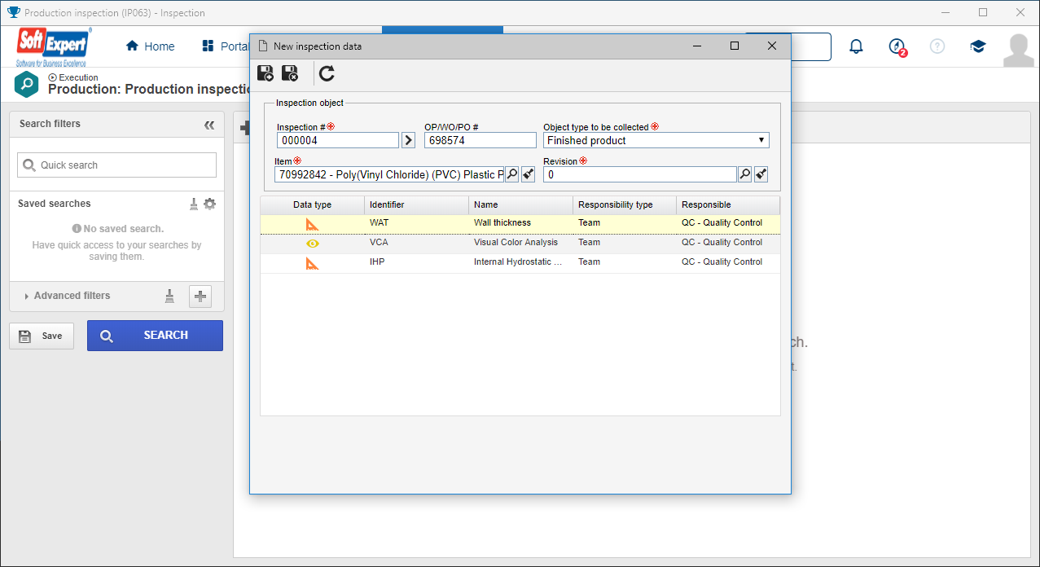Image resolution: width=1040 pixels, height=567 pixels.
Task: Sort by Responsibility type column header
Action: pos(625,204)
